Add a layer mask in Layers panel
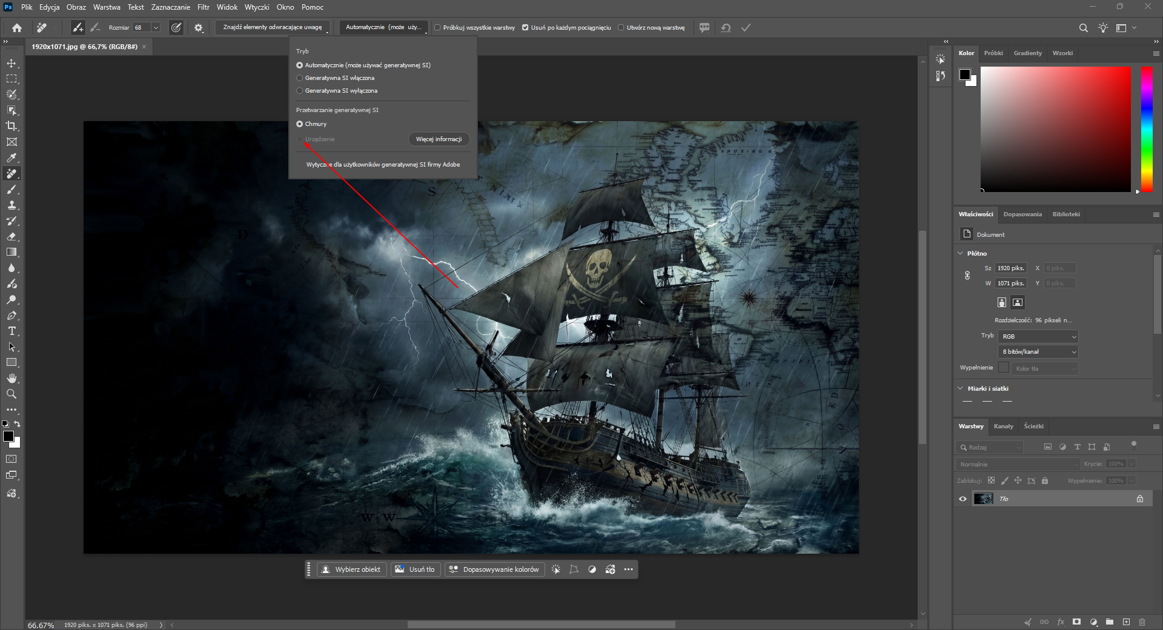 [x=1076, y=622]
